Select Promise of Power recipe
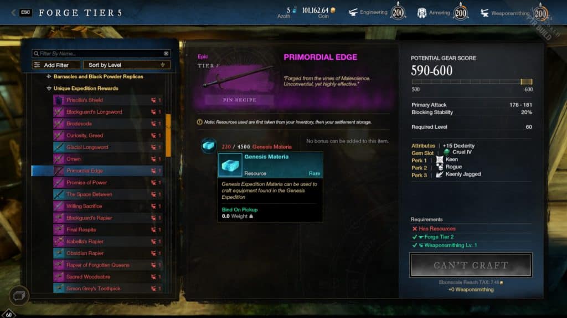The width and height of the screenshot is (567, 318). click(108, 182)
